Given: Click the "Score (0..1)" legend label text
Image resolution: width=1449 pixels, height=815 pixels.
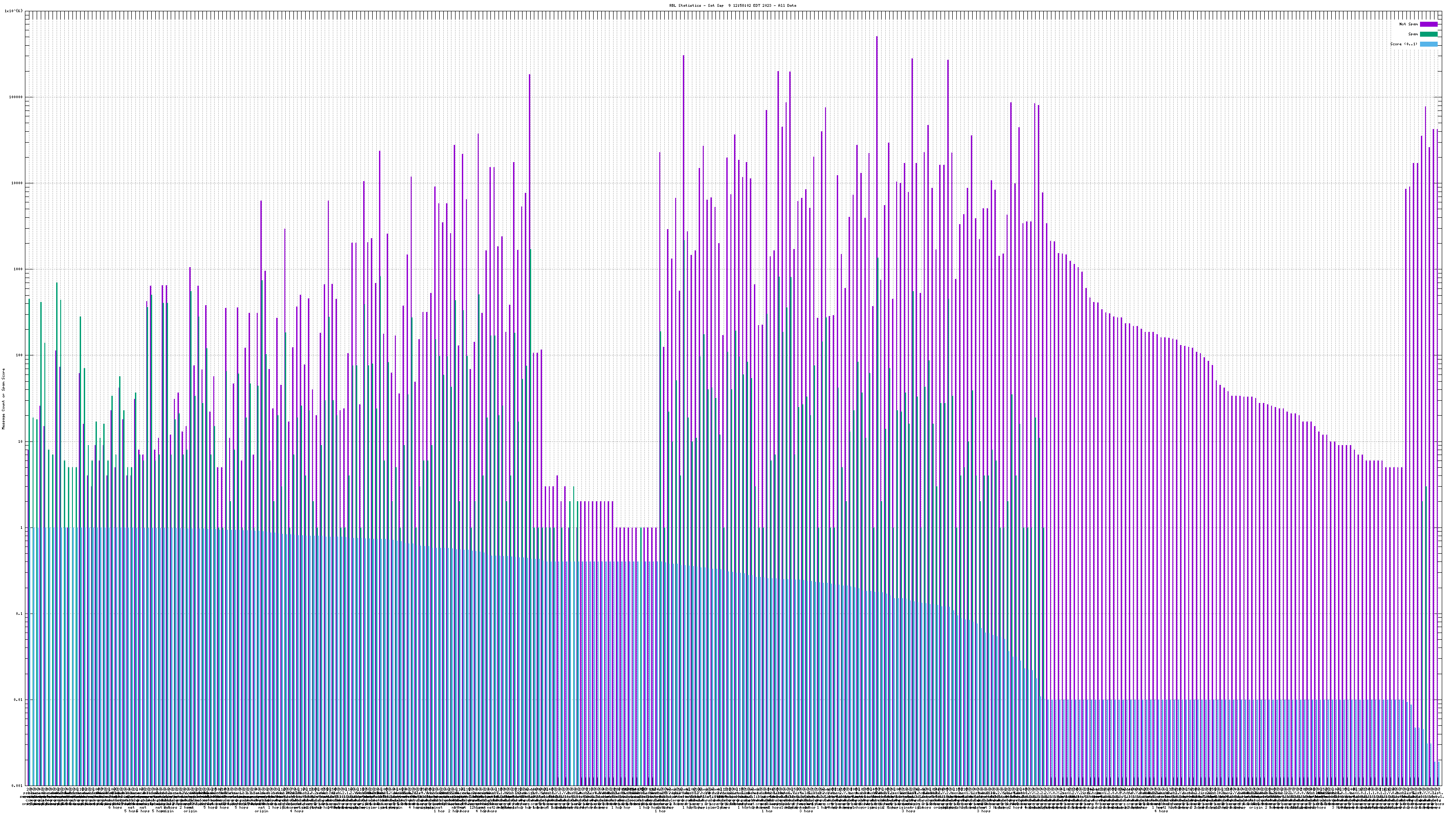Looking at the screenshot, I should pyautogui.click(x=1403, y=44).
